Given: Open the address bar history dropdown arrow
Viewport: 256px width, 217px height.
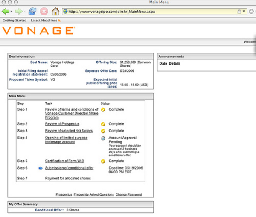Looking at the screenshot, I should pyautogui.click(x=244, y=12).
